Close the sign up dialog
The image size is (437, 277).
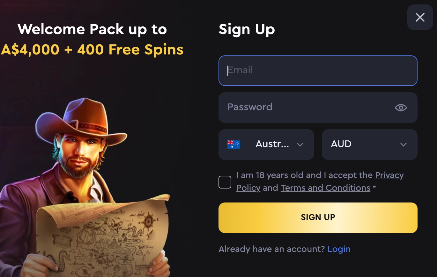420,17
